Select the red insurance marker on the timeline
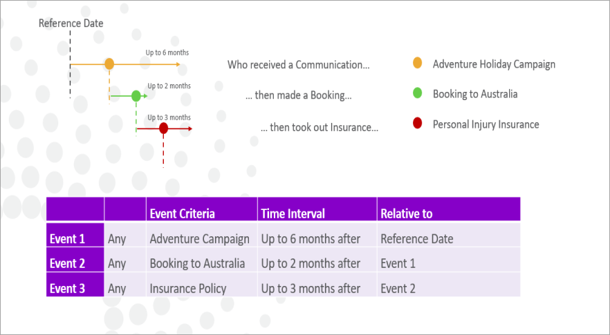This screenshot has width=610, height=335. 163,128
